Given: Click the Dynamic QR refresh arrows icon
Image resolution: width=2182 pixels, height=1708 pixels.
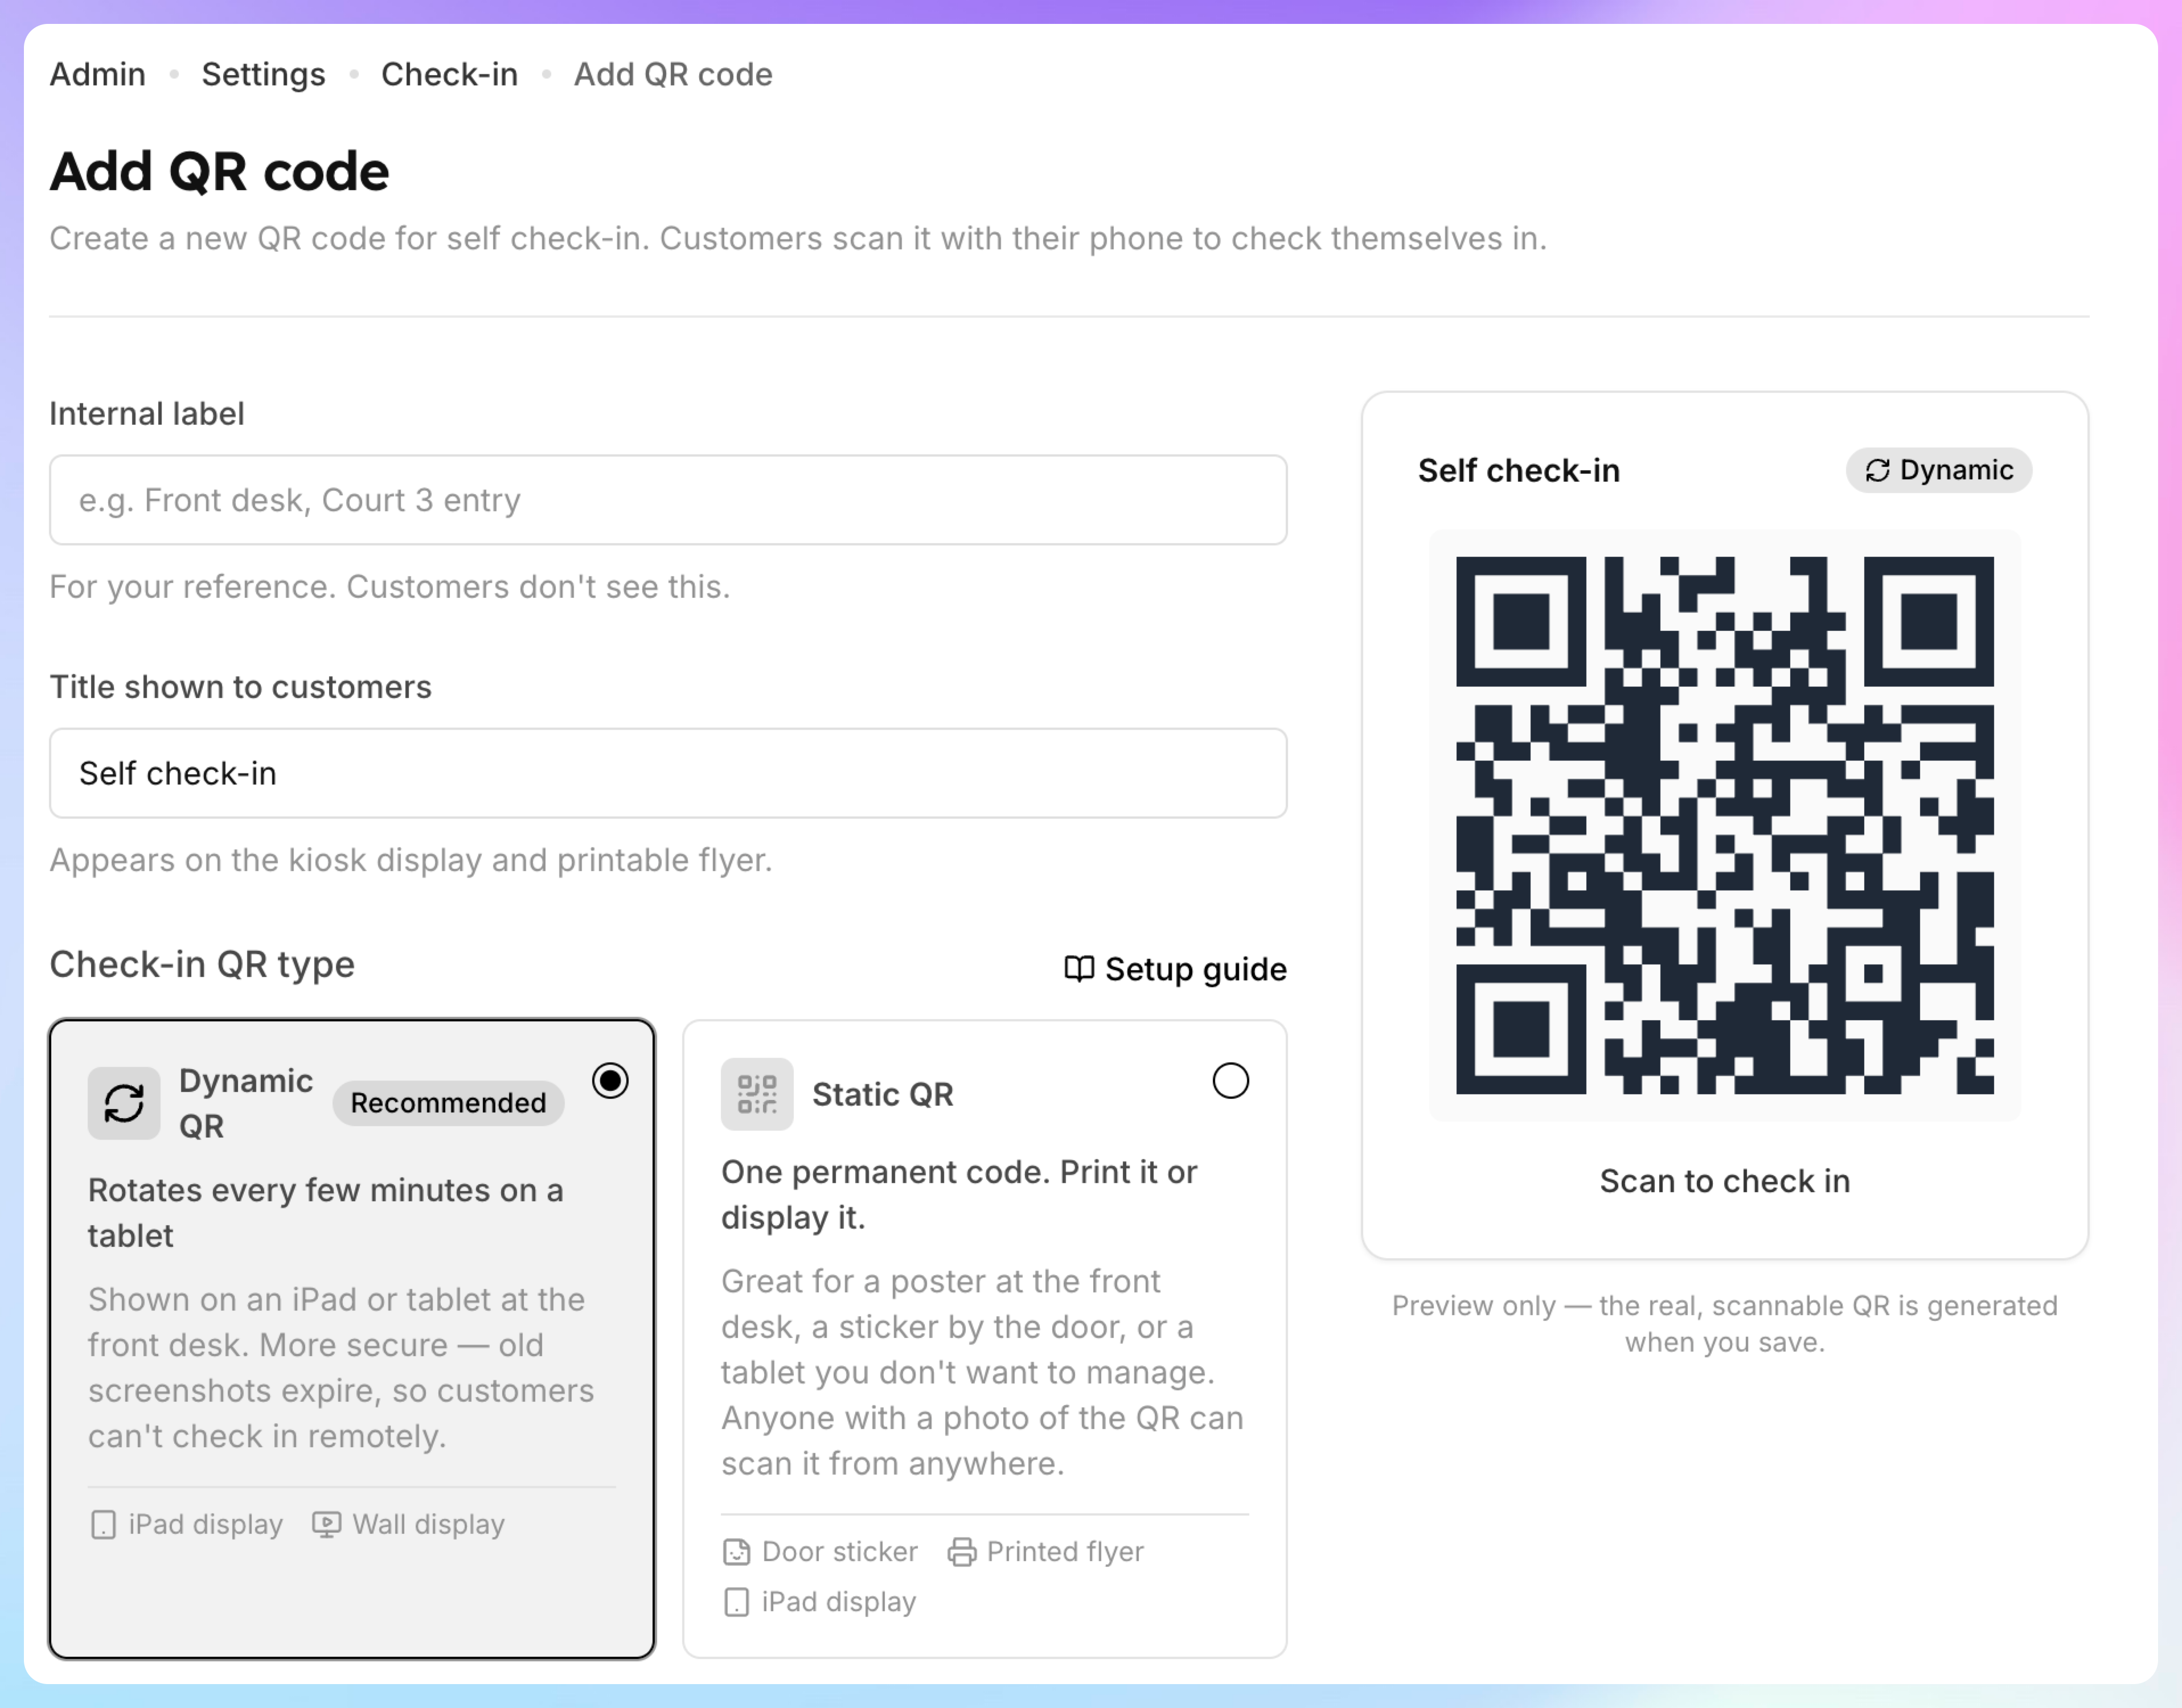Looking at the screenshot, I should tap(124, 1103).
